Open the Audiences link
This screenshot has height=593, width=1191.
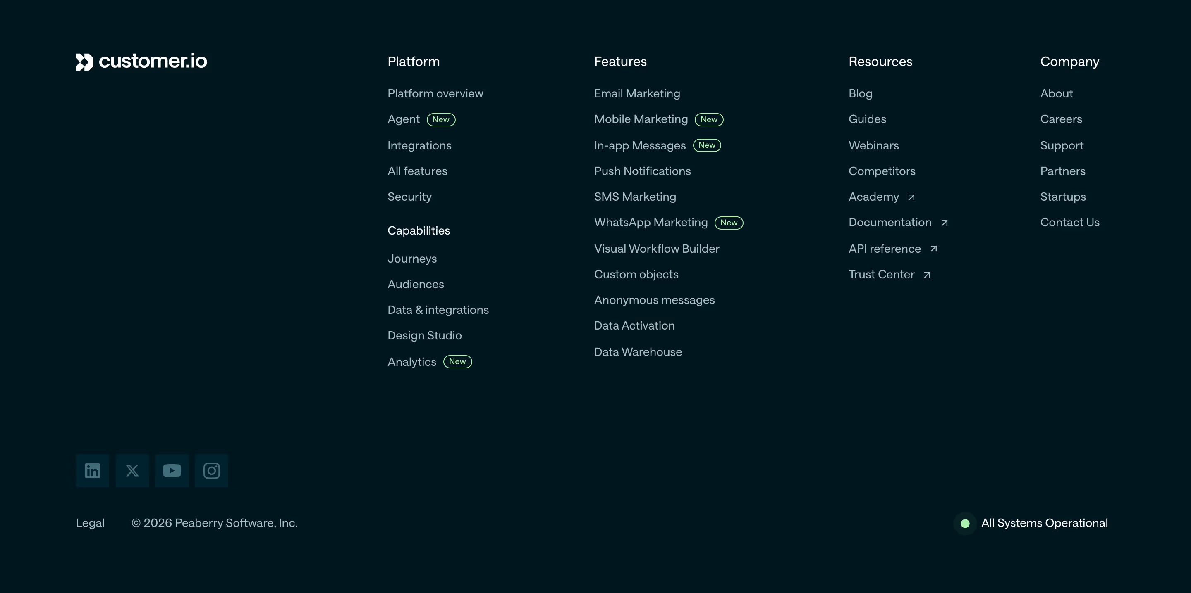pos(416,284)
